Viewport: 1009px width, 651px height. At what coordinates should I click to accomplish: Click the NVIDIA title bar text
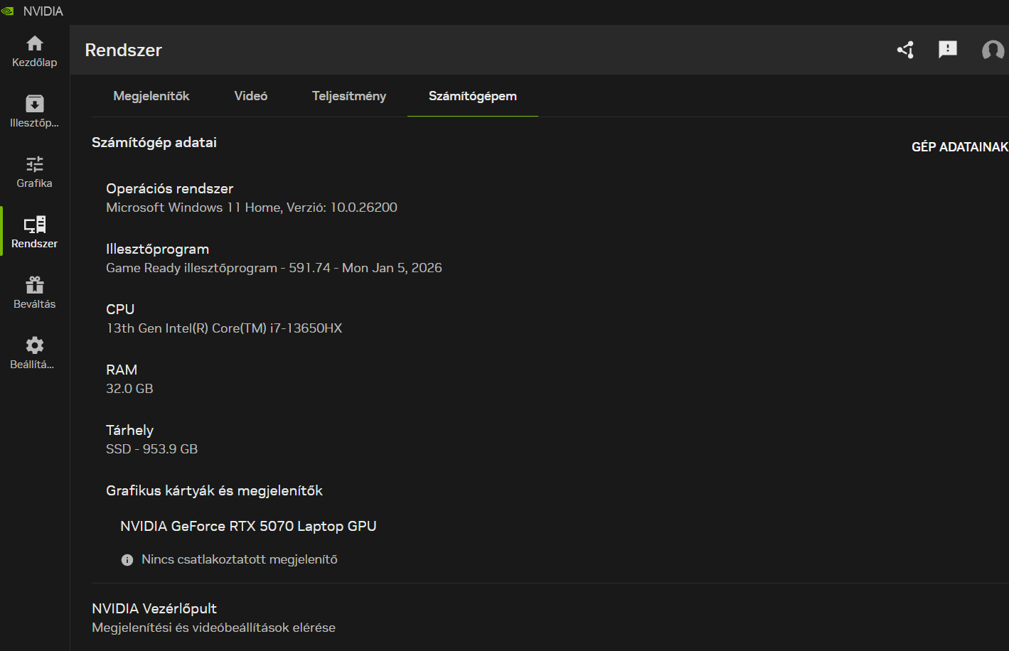tap(43, 11)
